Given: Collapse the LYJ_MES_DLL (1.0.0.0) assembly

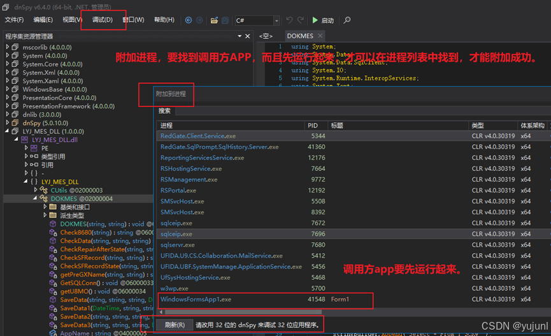Looking at the screenshot, I should [7, 131].
